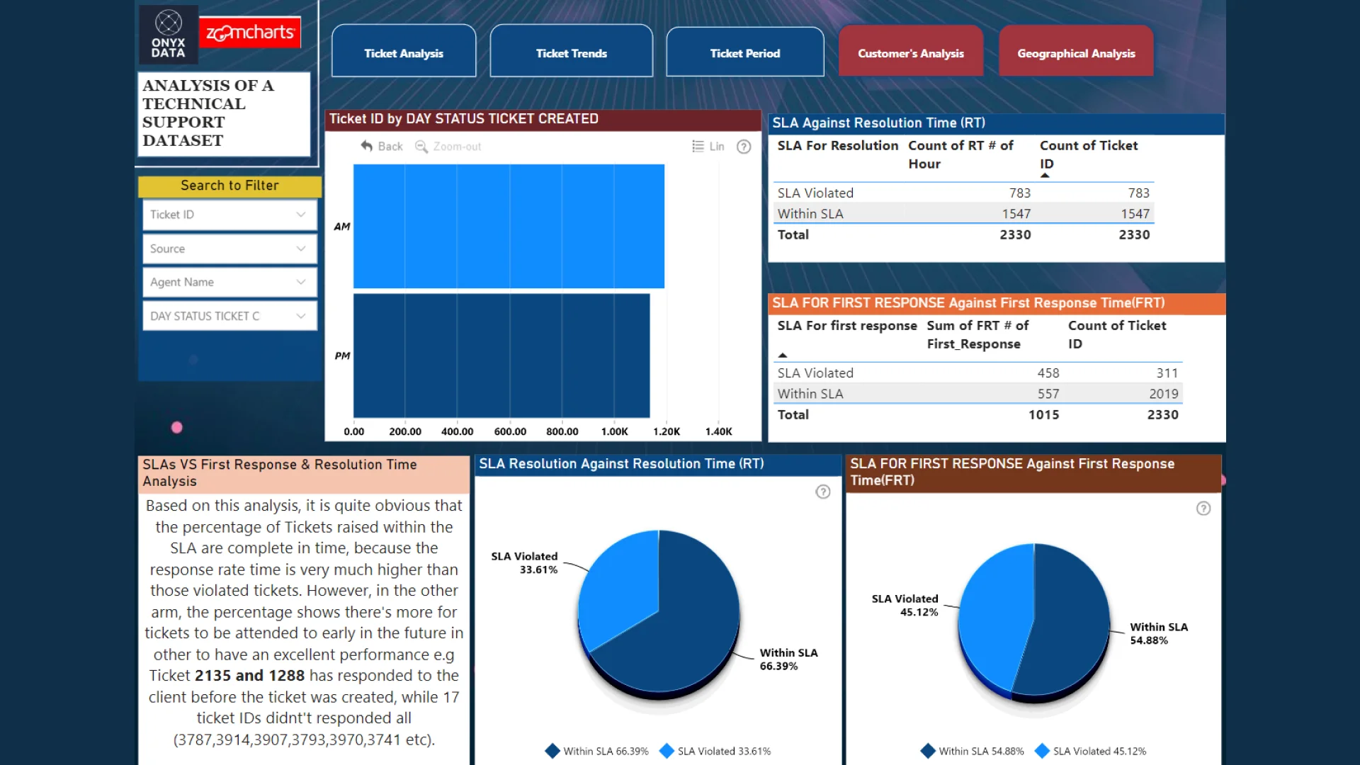
Task: Click the Search to Filter header
Action: [x=229, y=186]
